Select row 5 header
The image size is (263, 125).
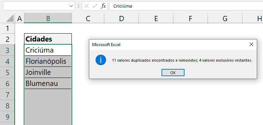click(x=7, y=72)
